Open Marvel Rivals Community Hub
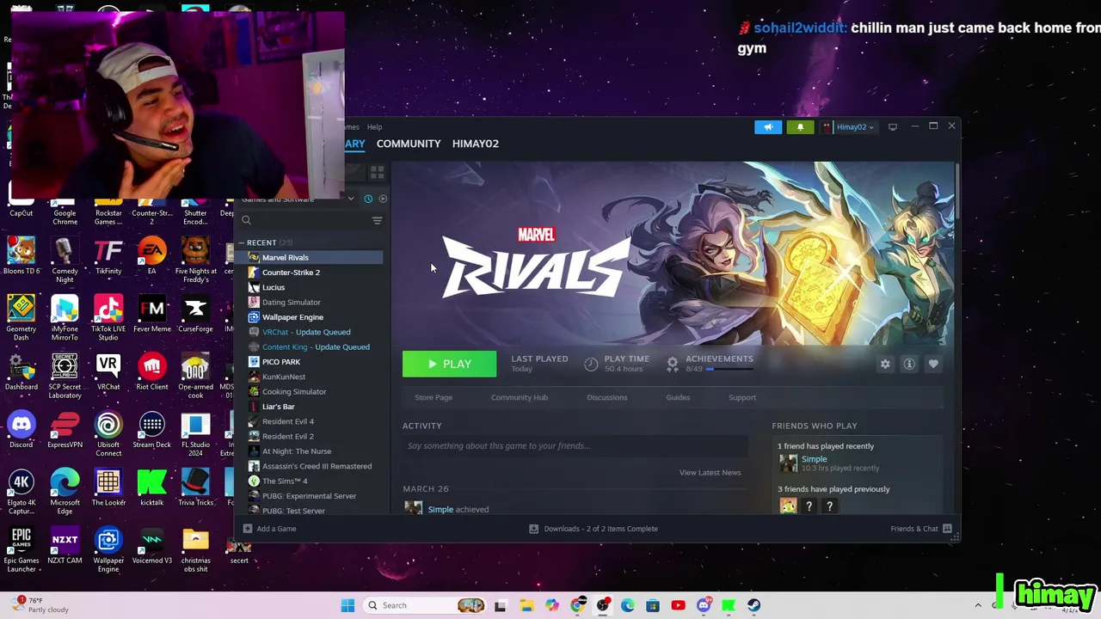 [520, 397]
